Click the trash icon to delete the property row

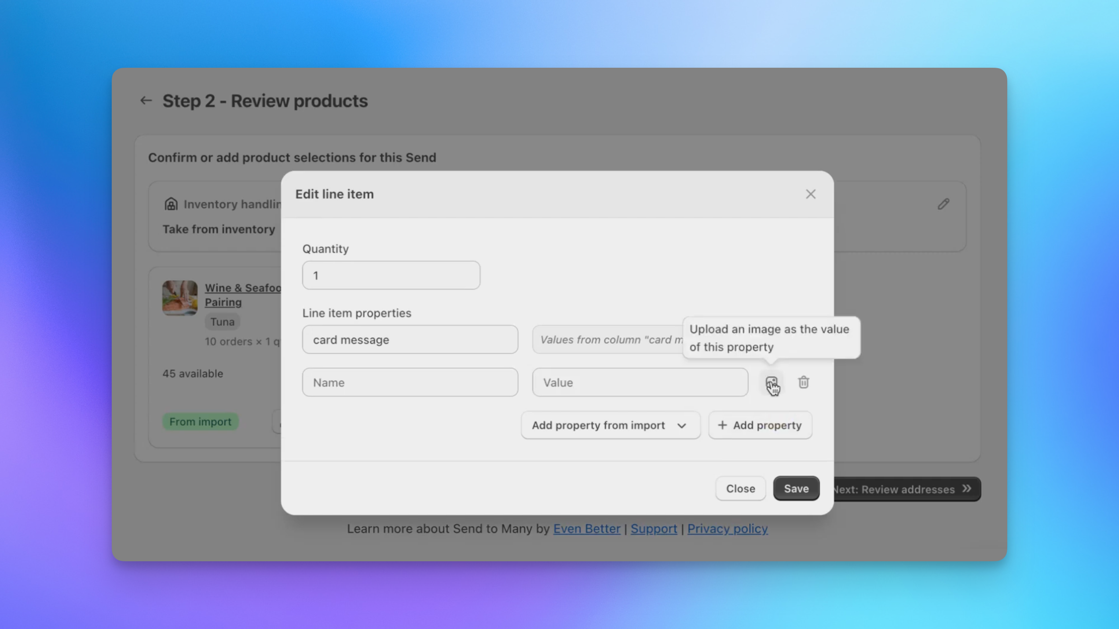pyautogui.click(x=804, y=382)
